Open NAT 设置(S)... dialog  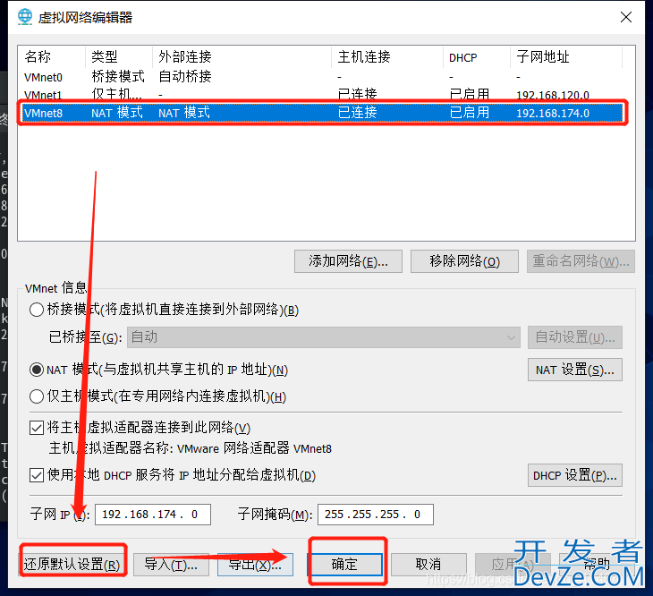click(x=574, y=370)
